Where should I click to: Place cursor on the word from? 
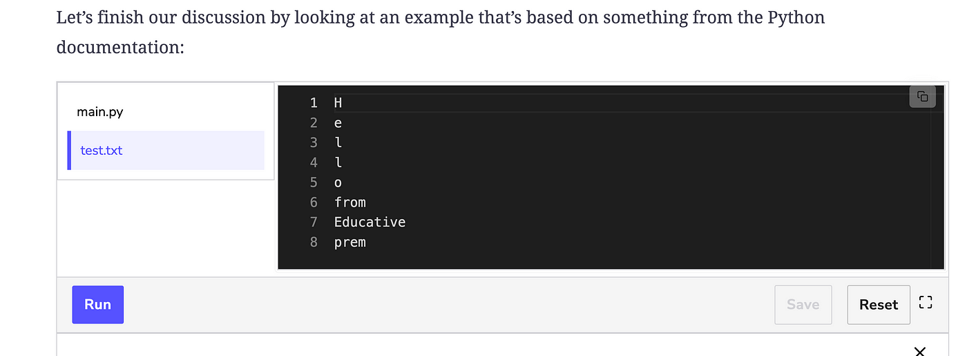(x=350, y=202)
